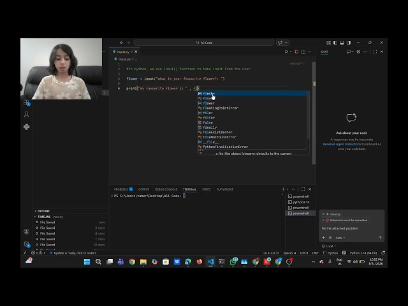Click the 'Spaces: 4' indentation setting
Viewport: 408px width, 306px height.
click(x=289, y=252)
